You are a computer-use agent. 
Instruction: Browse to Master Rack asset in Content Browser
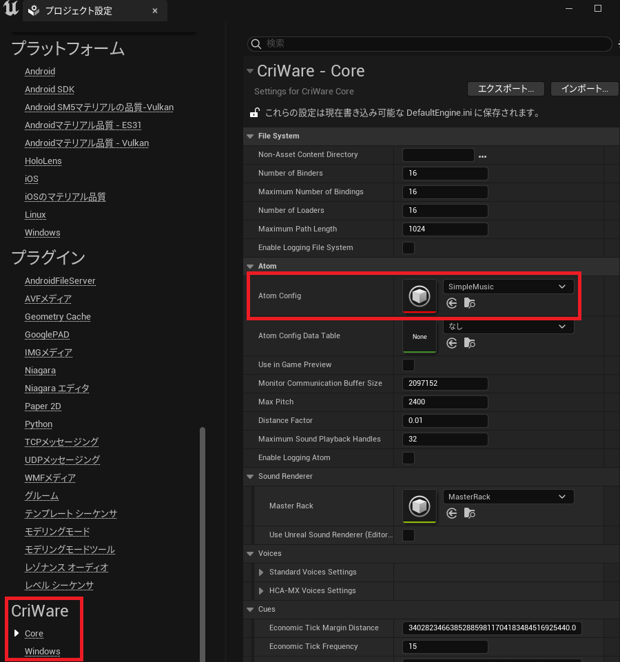(x=470, y=513)
